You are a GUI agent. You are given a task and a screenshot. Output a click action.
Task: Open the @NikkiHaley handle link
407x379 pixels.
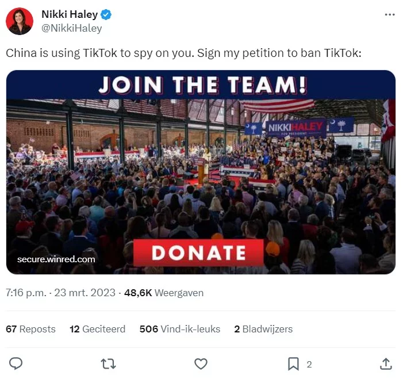click(71, 28)
